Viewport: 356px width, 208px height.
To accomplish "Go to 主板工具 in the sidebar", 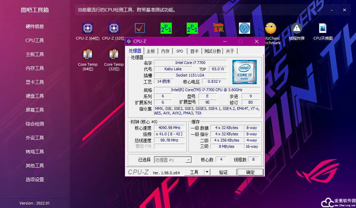I will point(35,55).
